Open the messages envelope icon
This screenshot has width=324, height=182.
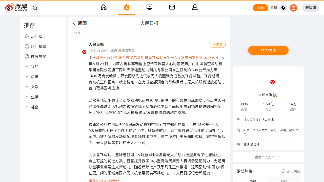tap(172, 7)
